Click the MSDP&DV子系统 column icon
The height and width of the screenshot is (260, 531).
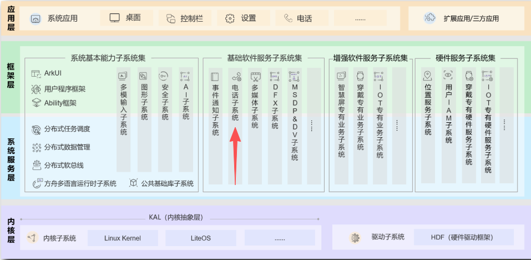pyautogui.click(x=294, y=77)
